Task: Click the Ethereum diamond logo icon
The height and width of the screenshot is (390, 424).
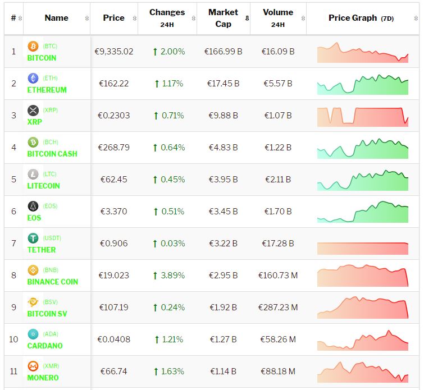Action: pyautogui.click(x=33, y=78)
